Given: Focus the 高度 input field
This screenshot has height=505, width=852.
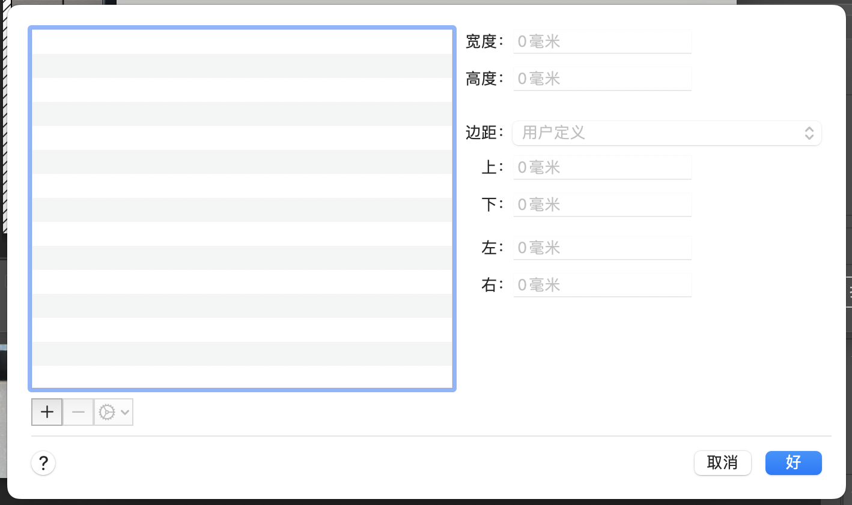Looking at the screenshot, I should pos(602,79).
